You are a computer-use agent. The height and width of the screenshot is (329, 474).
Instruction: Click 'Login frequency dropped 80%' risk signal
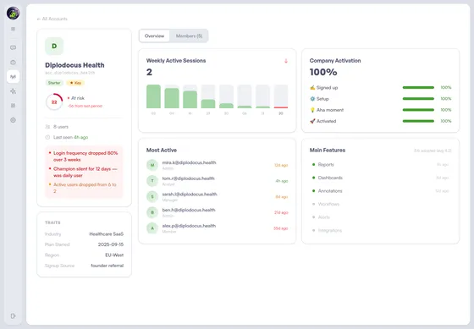[x=85, y=156]
